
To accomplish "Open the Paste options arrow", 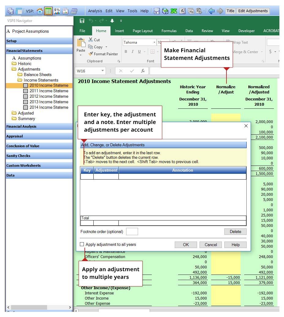I will click(x=80, y=55).
